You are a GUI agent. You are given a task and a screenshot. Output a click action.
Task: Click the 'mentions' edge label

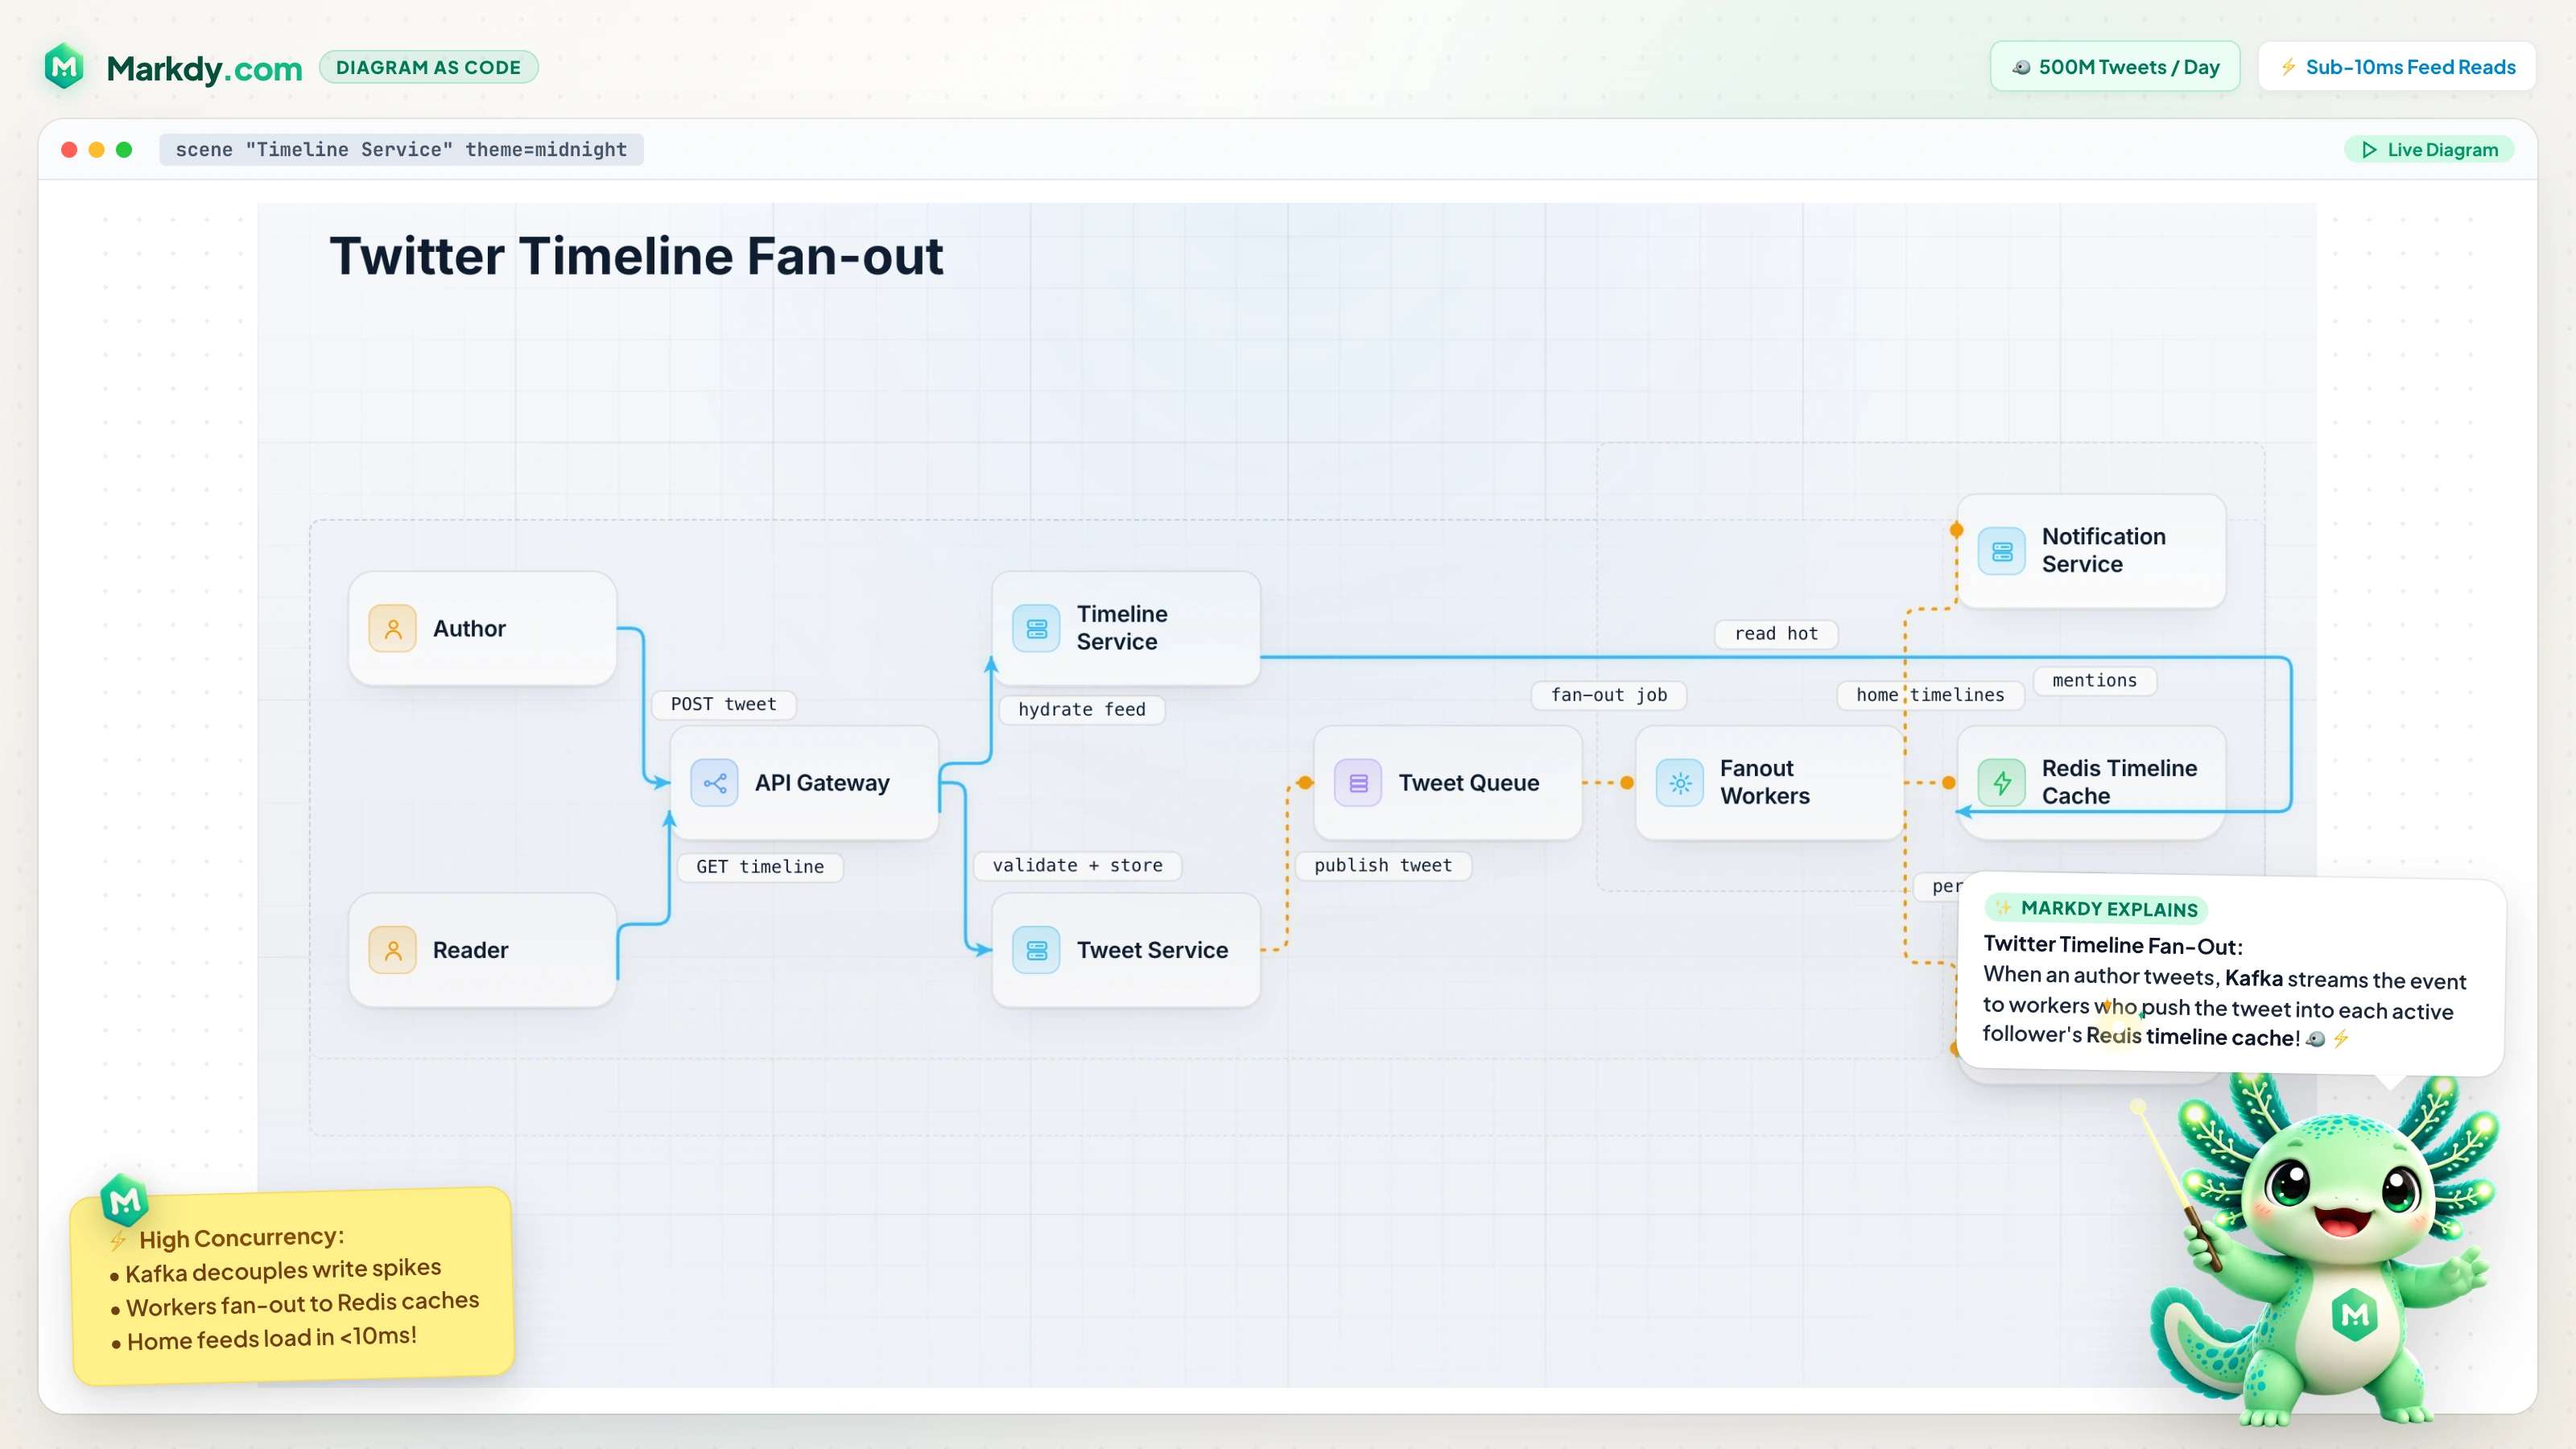(x=2094, y=681)
